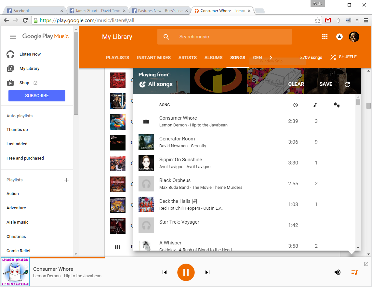The width and height of the screenshot is (372, 287).
Task: Open the Shop external link icon
Action: pos(35,83)
